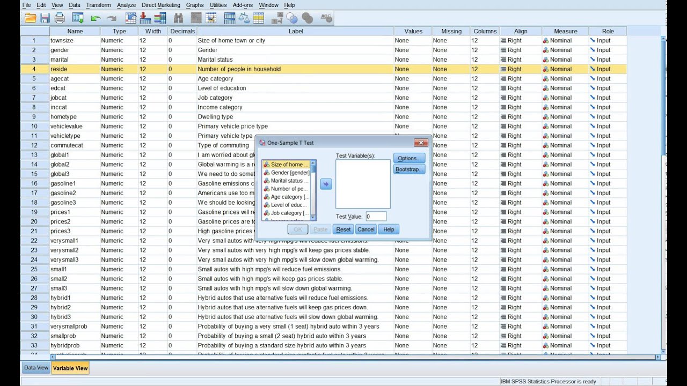Click the Missing cell for inccat row

coord(451,107)
